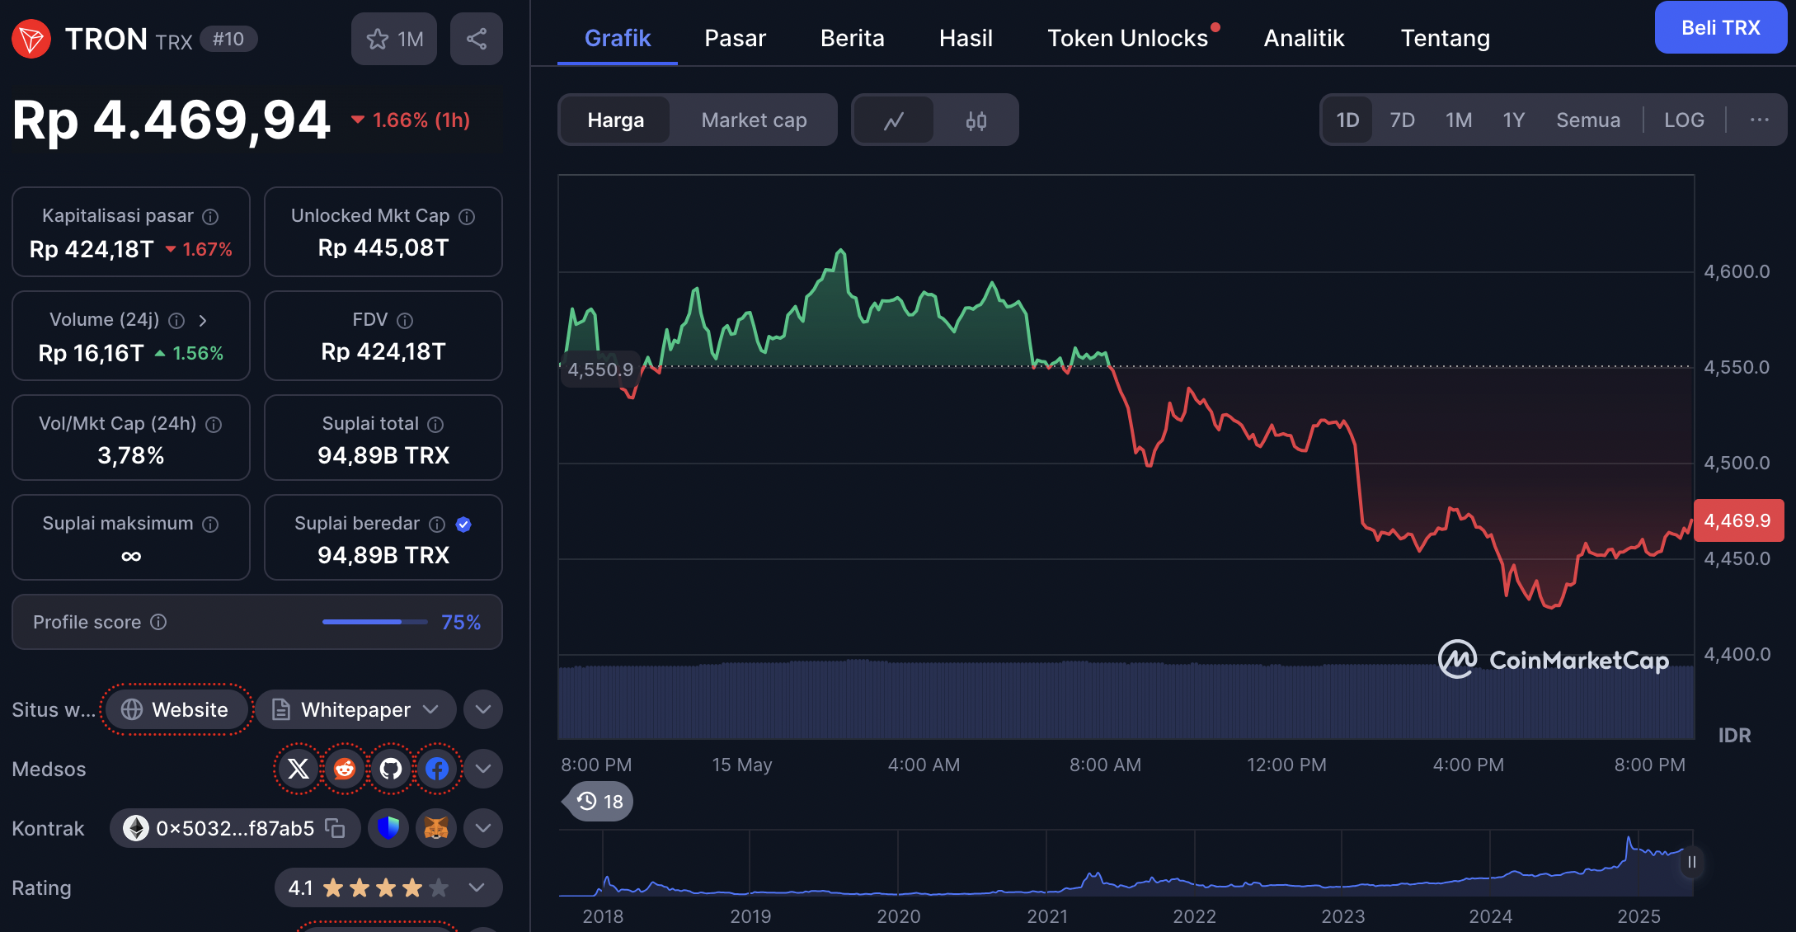Toggle LOG scale on chart
The image size is (1796, 932).
point(1684,120)
